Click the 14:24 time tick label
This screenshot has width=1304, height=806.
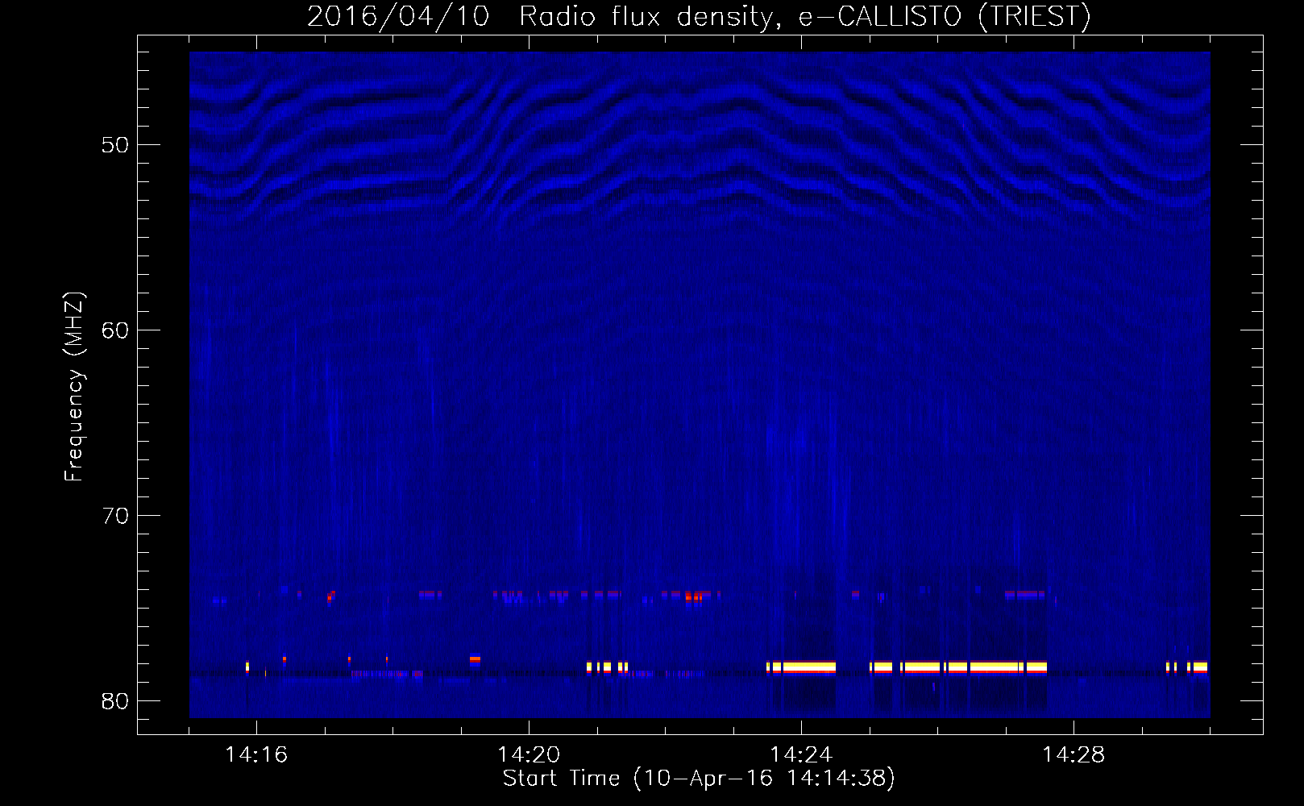[x=801, y=755]
